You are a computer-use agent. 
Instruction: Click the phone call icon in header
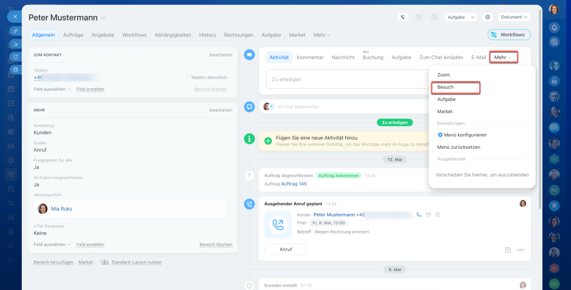403,17
